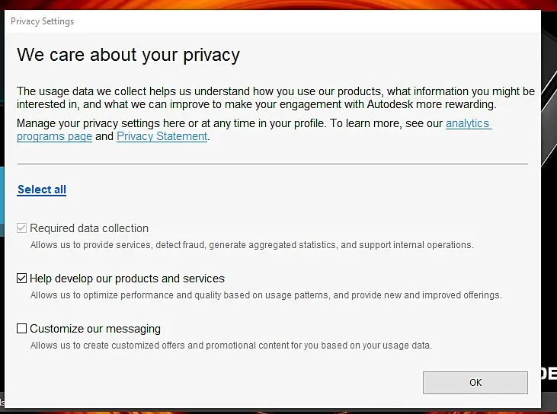Click the Customize our messaging label text
557x414 pixels.
[x=95, y=329]
